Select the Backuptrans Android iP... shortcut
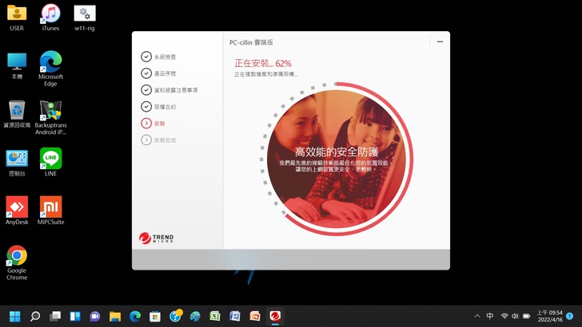582x327 pixels. coord(50,118)
